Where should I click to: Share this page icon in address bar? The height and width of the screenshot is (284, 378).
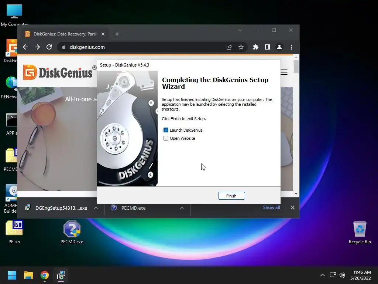point(229,47)
